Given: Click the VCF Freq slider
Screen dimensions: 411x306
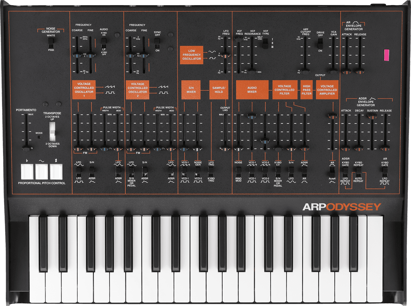Looking at the screenshot, I should tap(238, 55).
